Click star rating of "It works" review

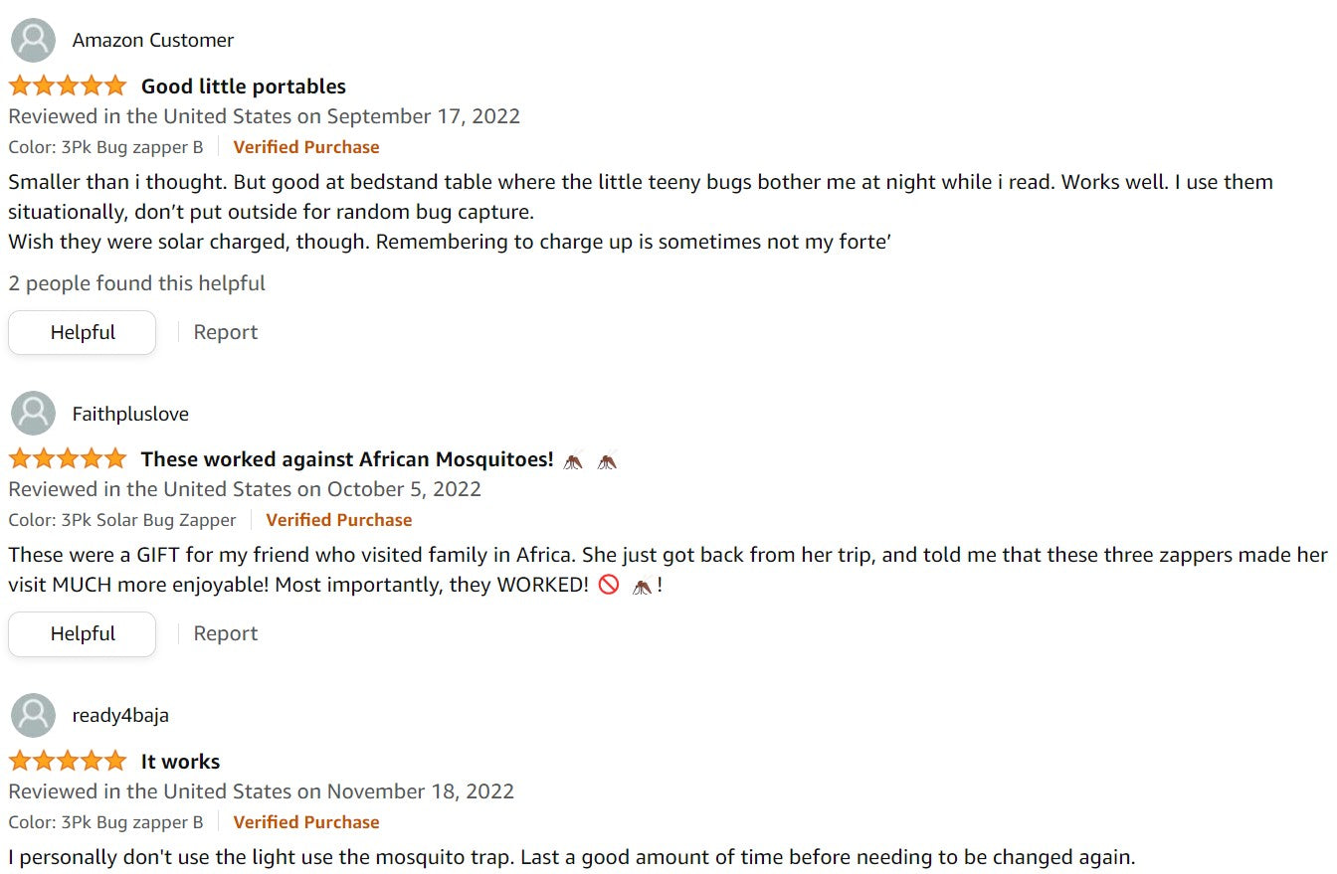point(68,761)
